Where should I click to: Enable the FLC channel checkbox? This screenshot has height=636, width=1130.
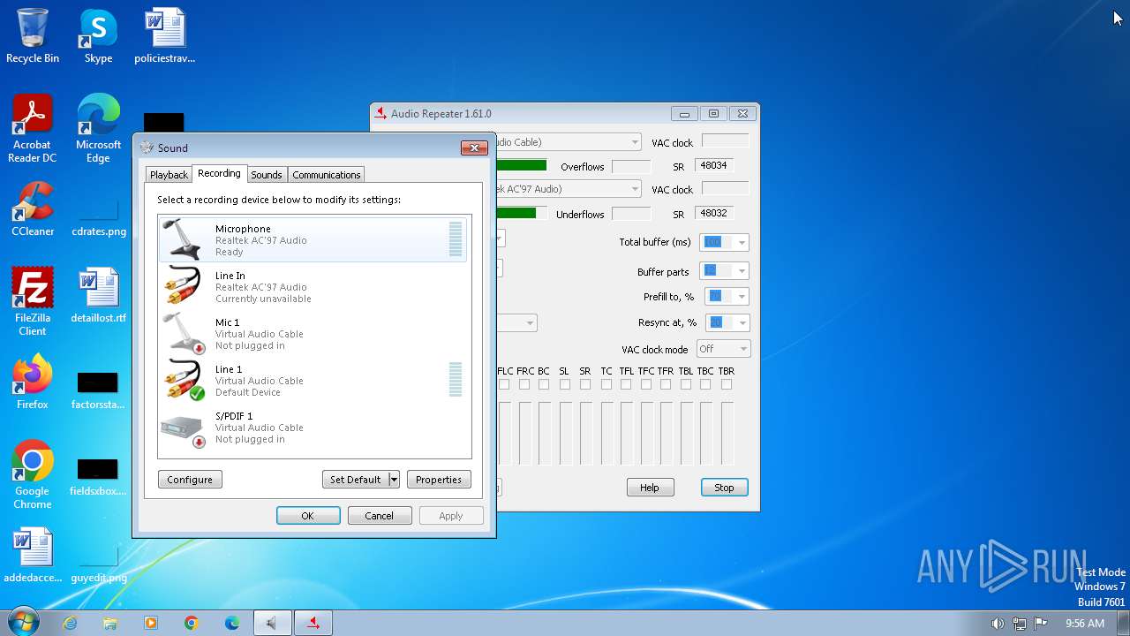click(x=504, y=384)
